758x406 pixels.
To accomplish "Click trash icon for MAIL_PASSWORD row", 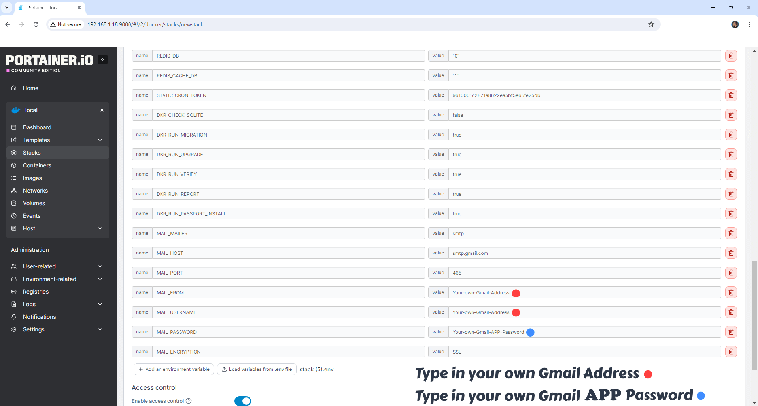I will click(x=731, y=332).
